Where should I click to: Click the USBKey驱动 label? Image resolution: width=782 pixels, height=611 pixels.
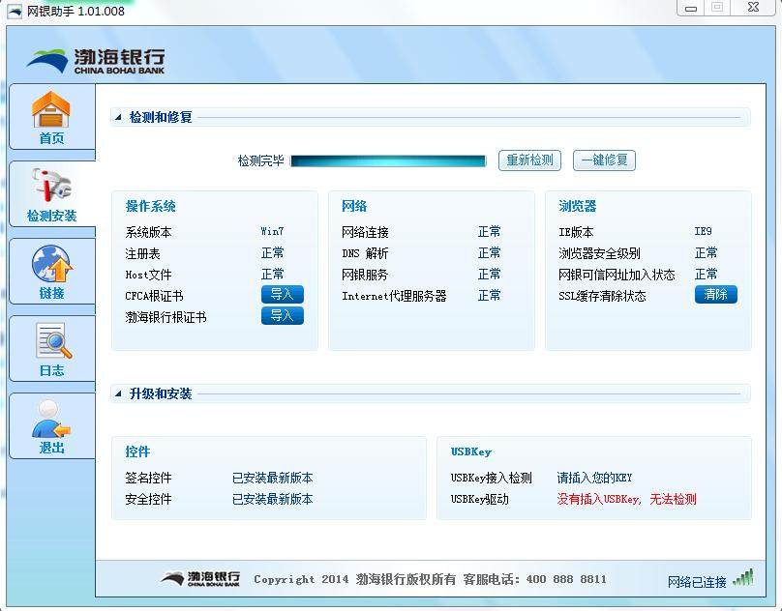tap(480, 499)
